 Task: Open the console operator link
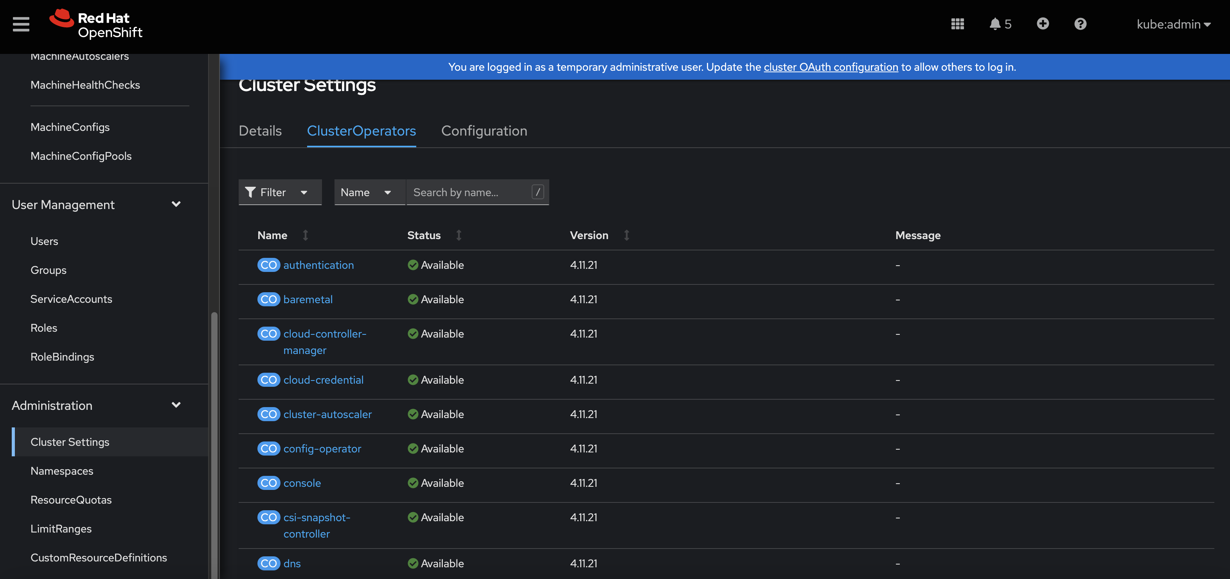tap(302, 483)
